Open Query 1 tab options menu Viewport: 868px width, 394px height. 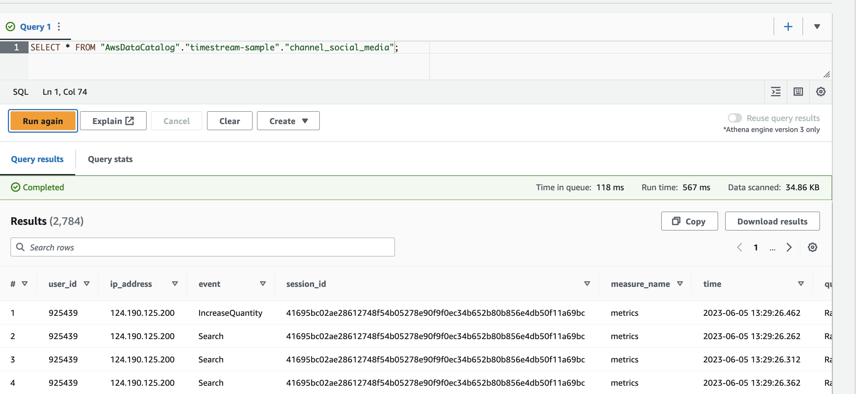pos(59,27)
